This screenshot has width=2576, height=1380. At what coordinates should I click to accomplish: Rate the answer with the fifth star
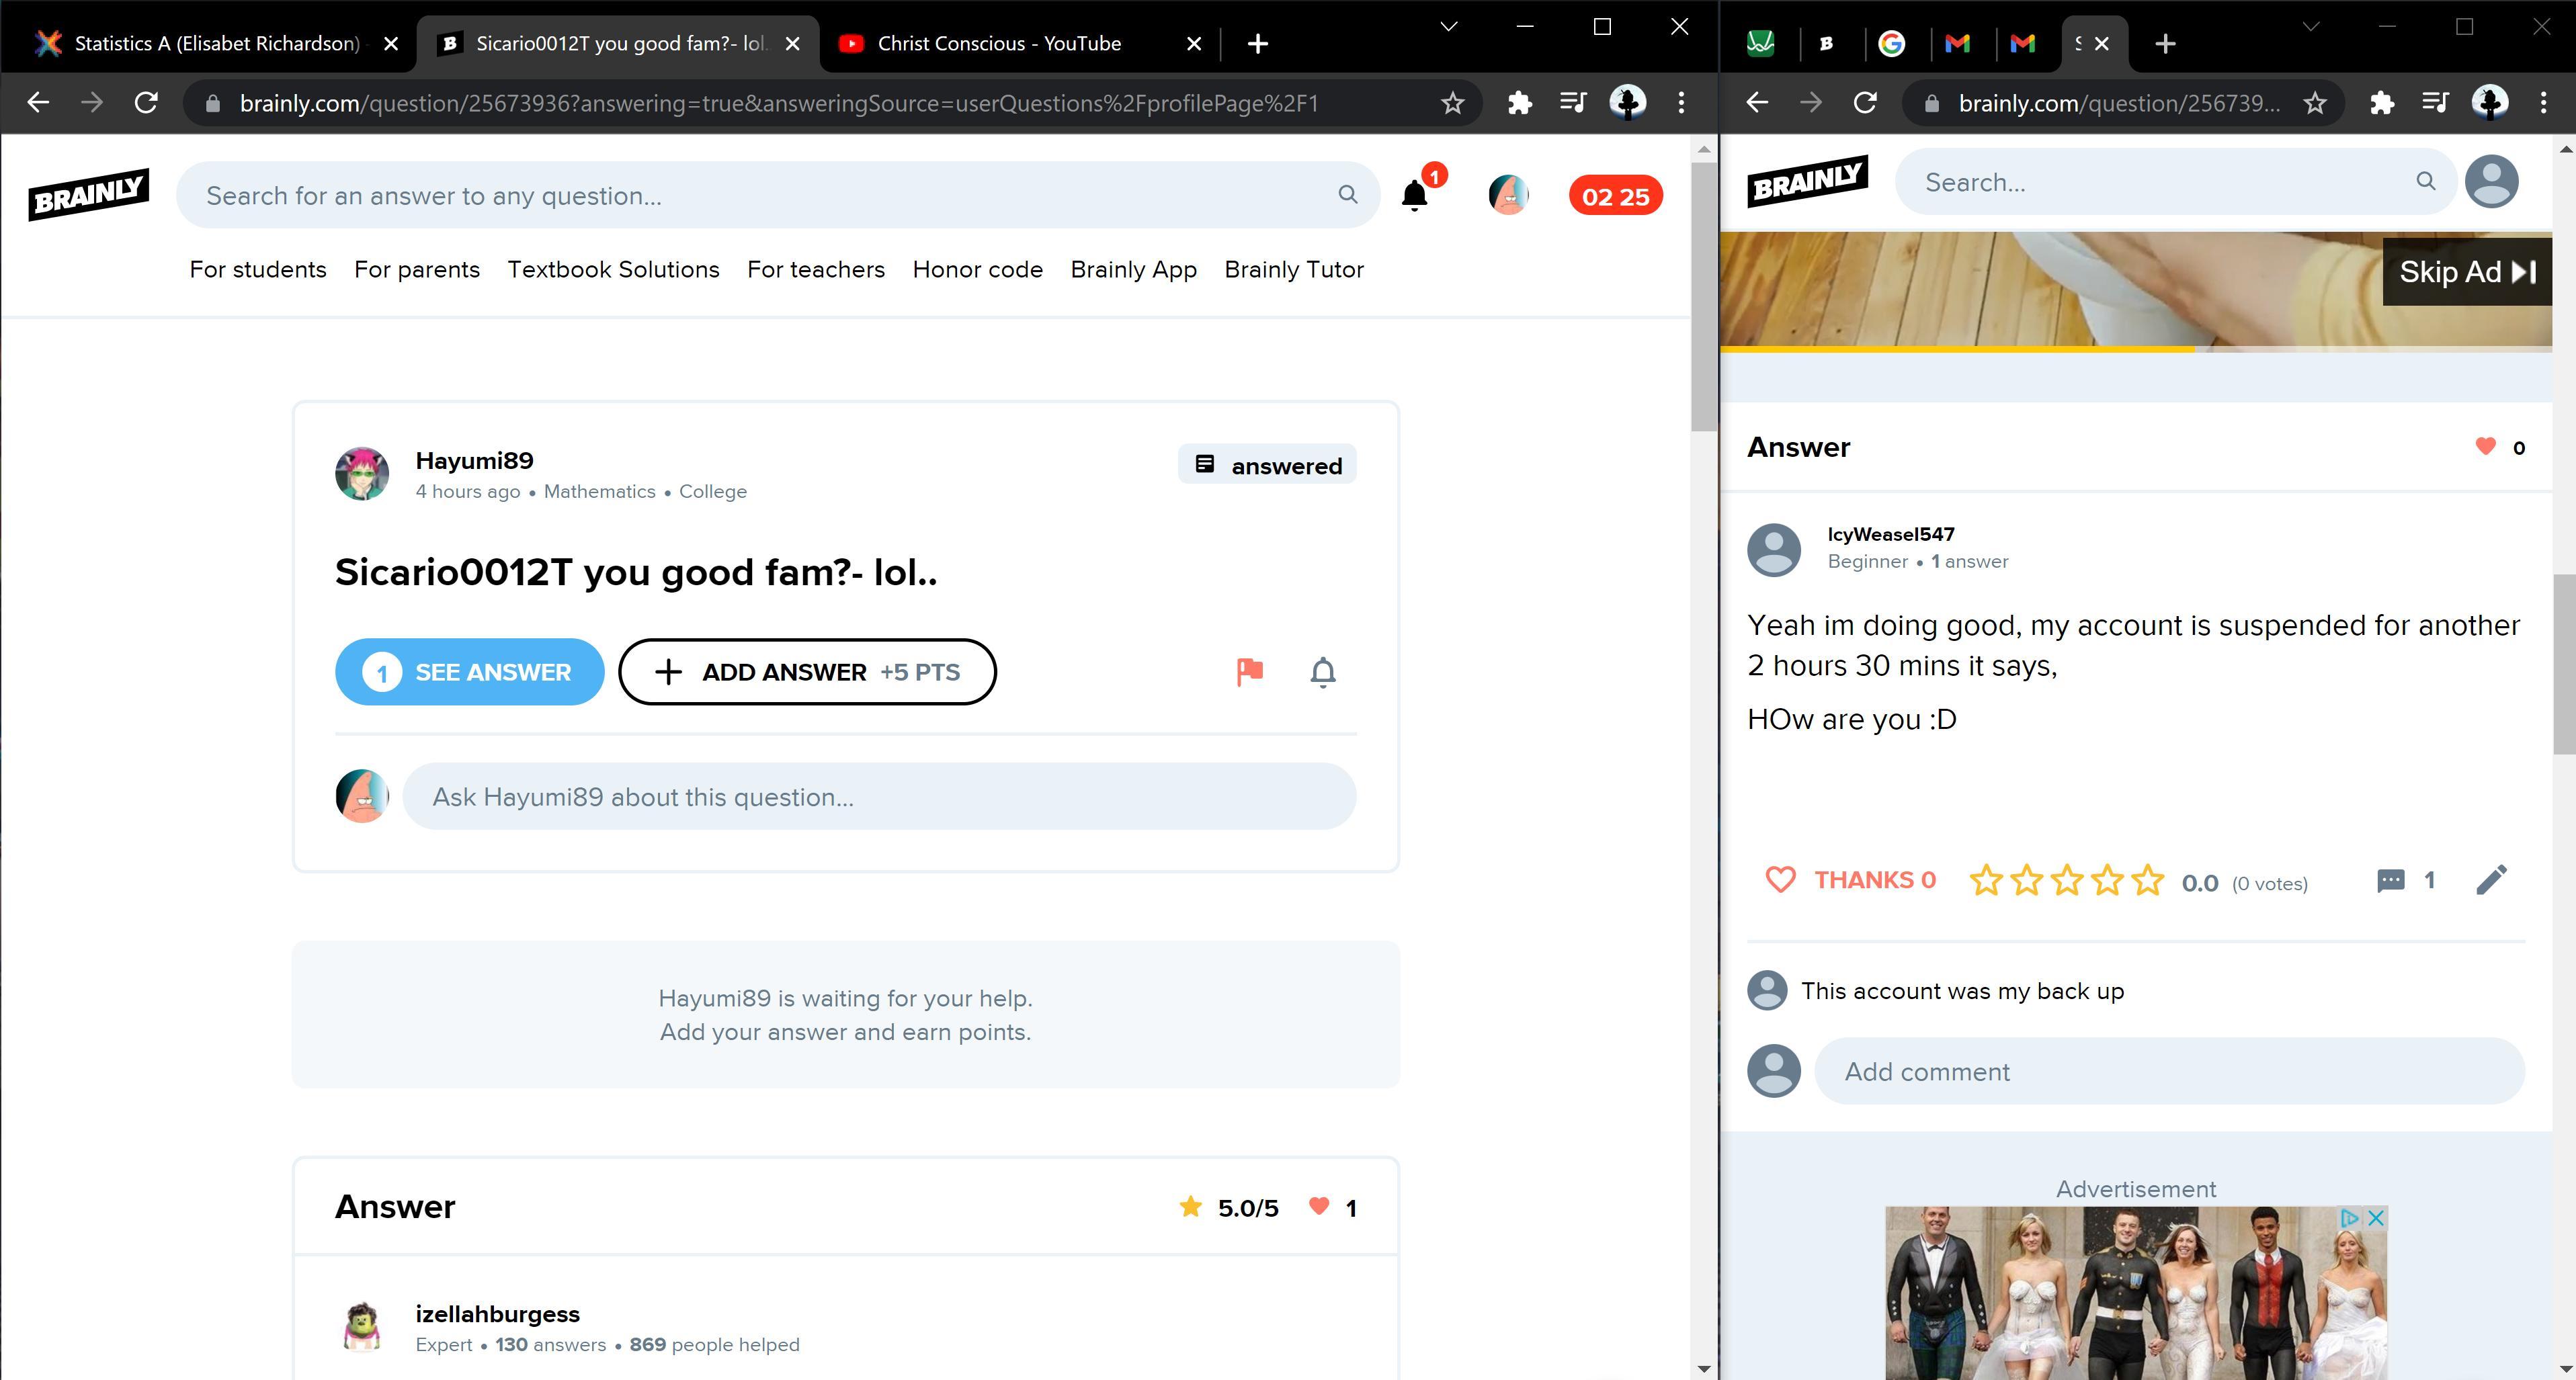pyautogui.click(x=2147, y=881)
